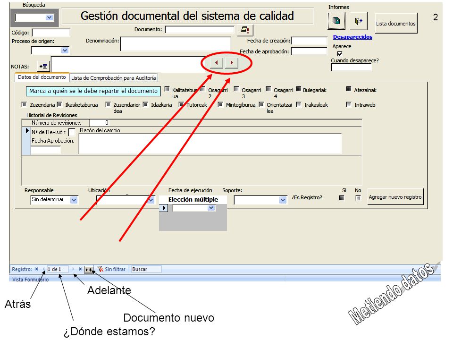453x340 pixels.
Task: Mark Si for ¿Es Registro?
Action: (342, 198)
